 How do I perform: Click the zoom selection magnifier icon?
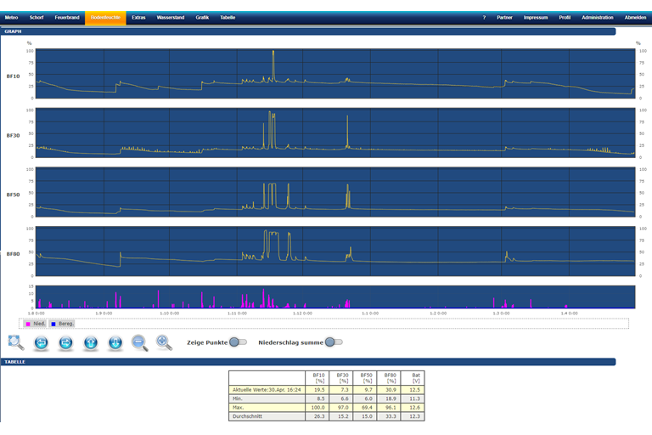click(15, 342)
